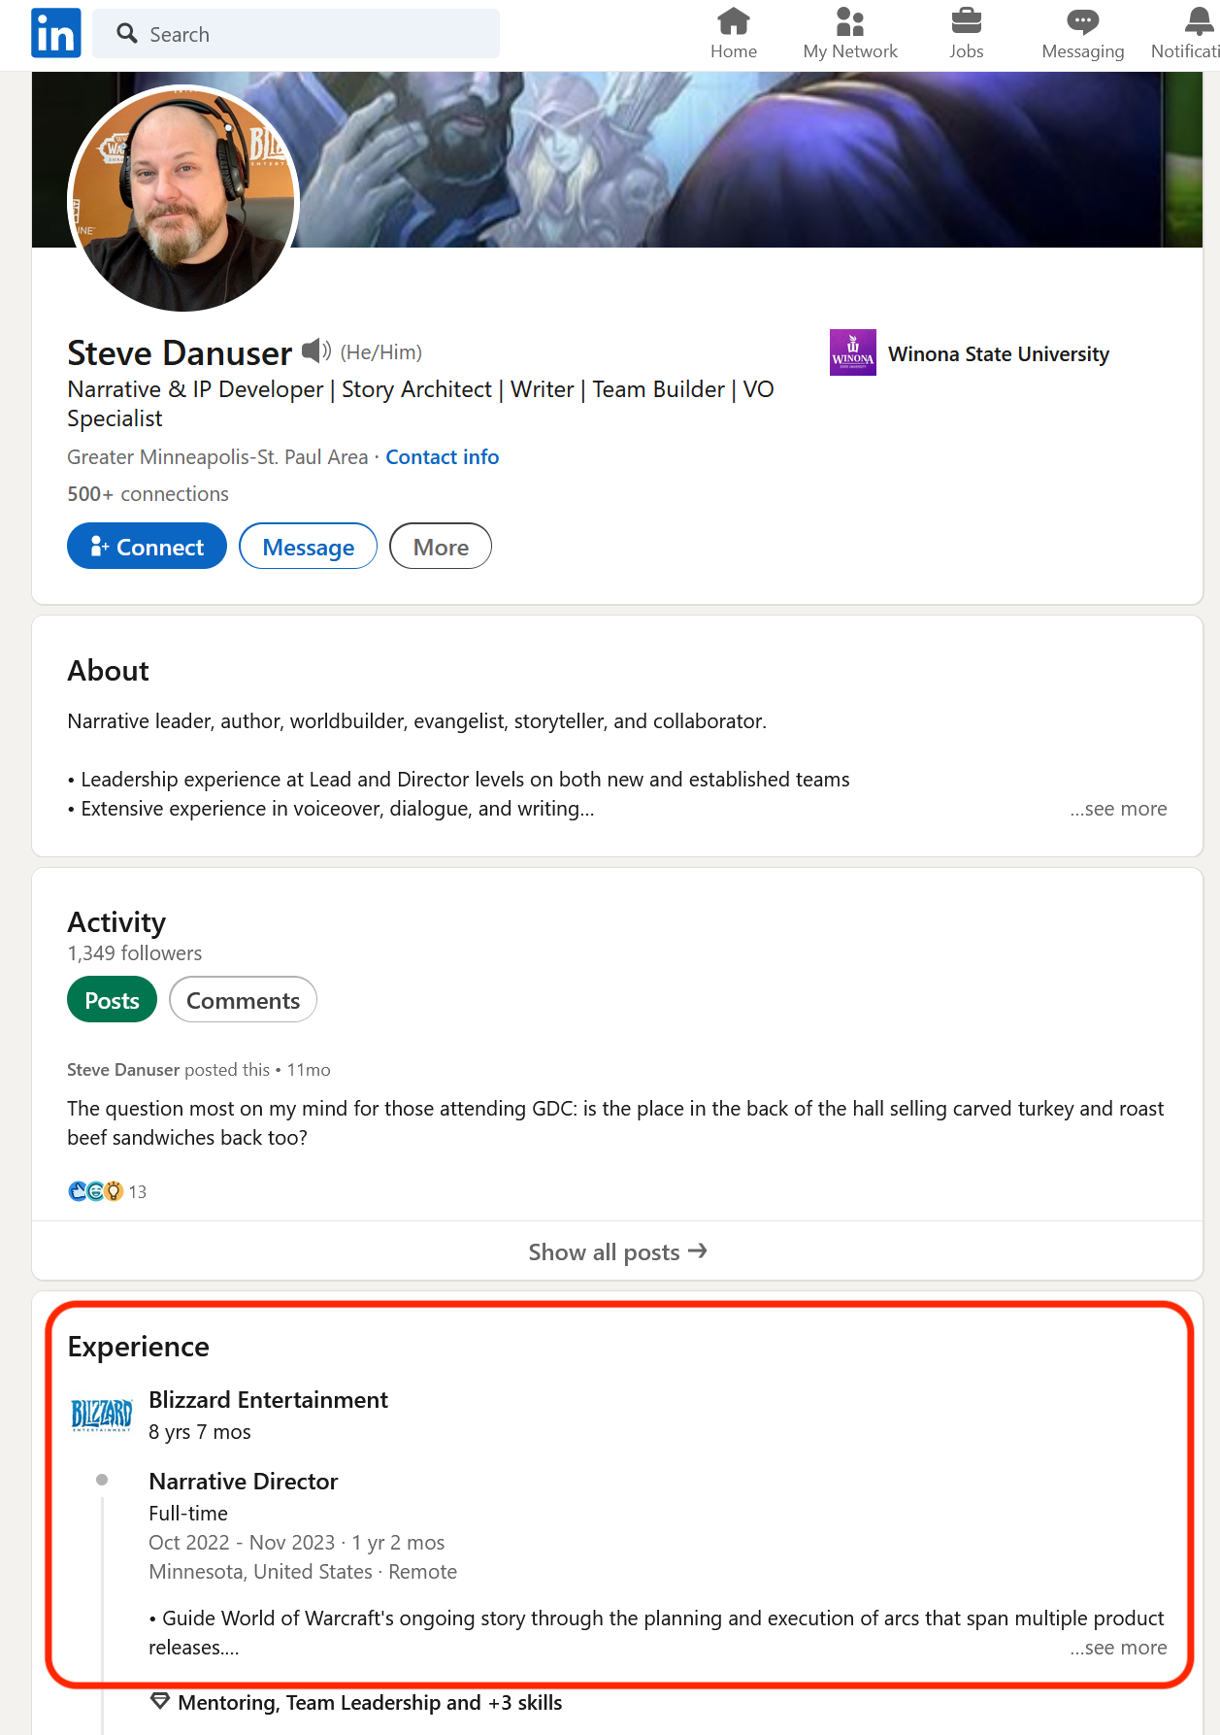Image resolution: width=1220 pixels, height=1735 pixels.
Task: Open the More actions dropdown
Action: (440, 547)
